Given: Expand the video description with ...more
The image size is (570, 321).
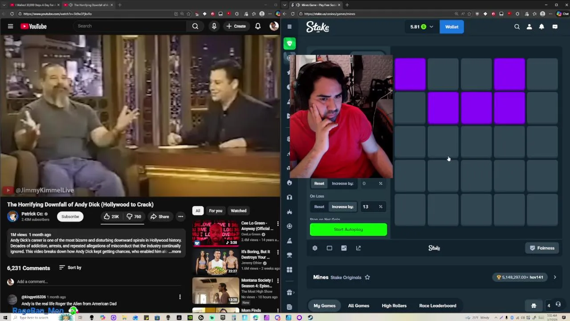Looking at the screenshot, I should click(175, 251).
